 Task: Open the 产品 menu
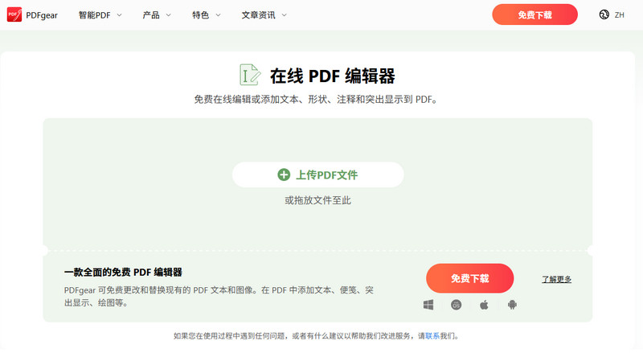coord(156,15)
